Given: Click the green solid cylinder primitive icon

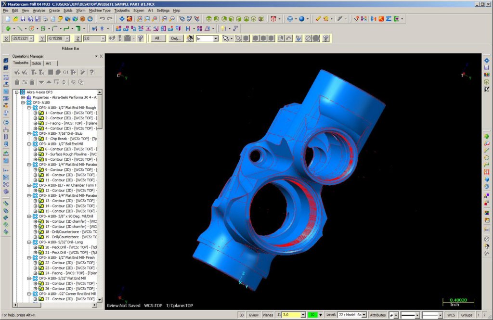Looking at the screenshot, I should pos(78,28).
